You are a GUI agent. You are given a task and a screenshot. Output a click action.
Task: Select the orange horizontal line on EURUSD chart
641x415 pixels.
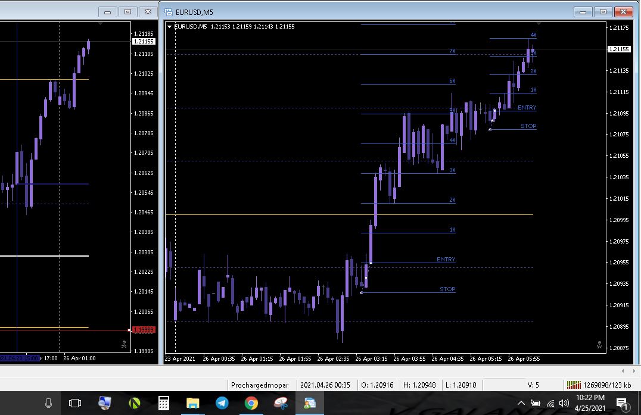349,214
